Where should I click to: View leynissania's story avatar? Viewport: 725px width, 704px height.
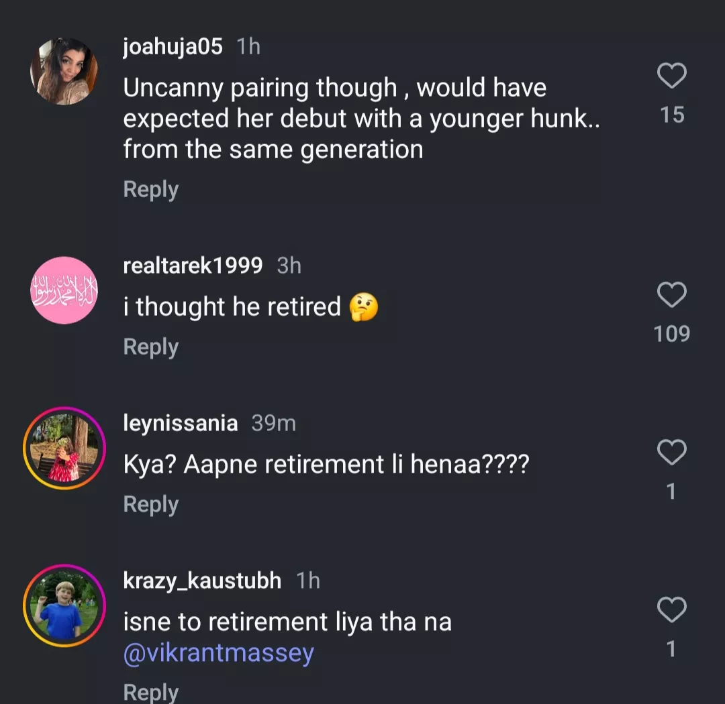[64, 448]
